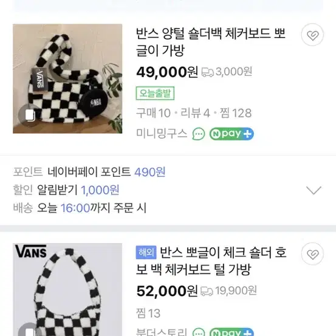Screen dimensions: 336x336
Task: Tap Npay plus badge in second listing
Action: pos(231,332)
